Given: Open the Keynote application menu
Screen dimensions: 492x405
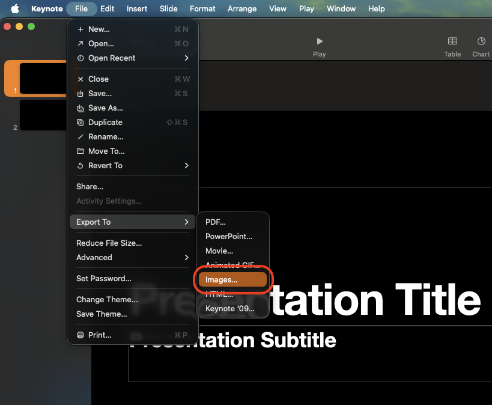Looking at the screenshot, I should [47, 9].
